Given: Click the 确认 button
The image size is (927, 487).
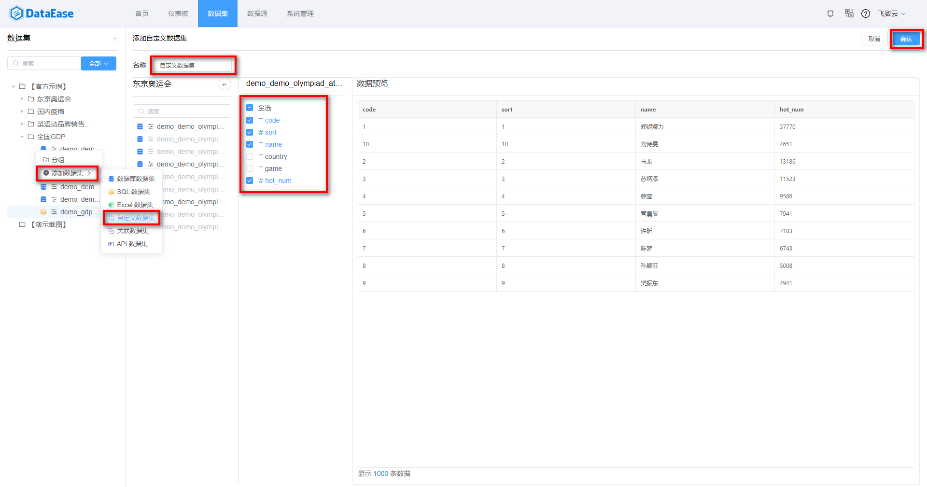Looking at the screenshot, I should [x=906, y=39].
